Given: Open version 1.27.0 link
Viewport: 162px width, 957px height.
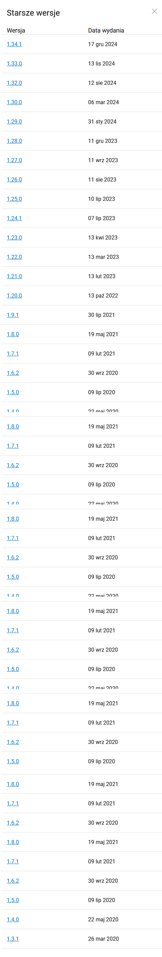Looking at the screenshot, I should point(14,160).
